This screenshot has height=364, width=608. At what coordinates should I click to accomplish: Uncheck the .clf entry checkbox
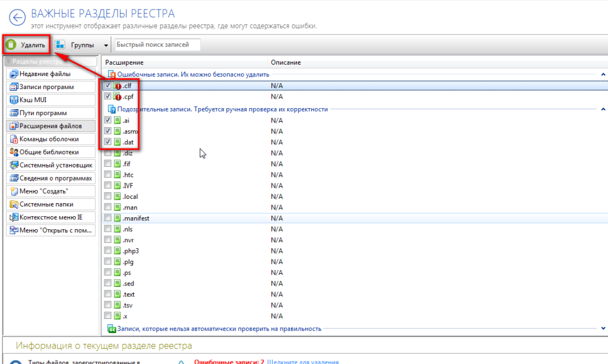107,86
